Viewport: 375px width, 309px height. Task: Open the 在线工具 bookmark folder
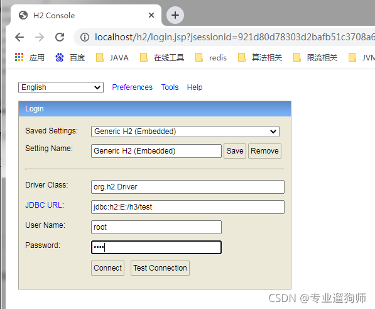[162, 57]
